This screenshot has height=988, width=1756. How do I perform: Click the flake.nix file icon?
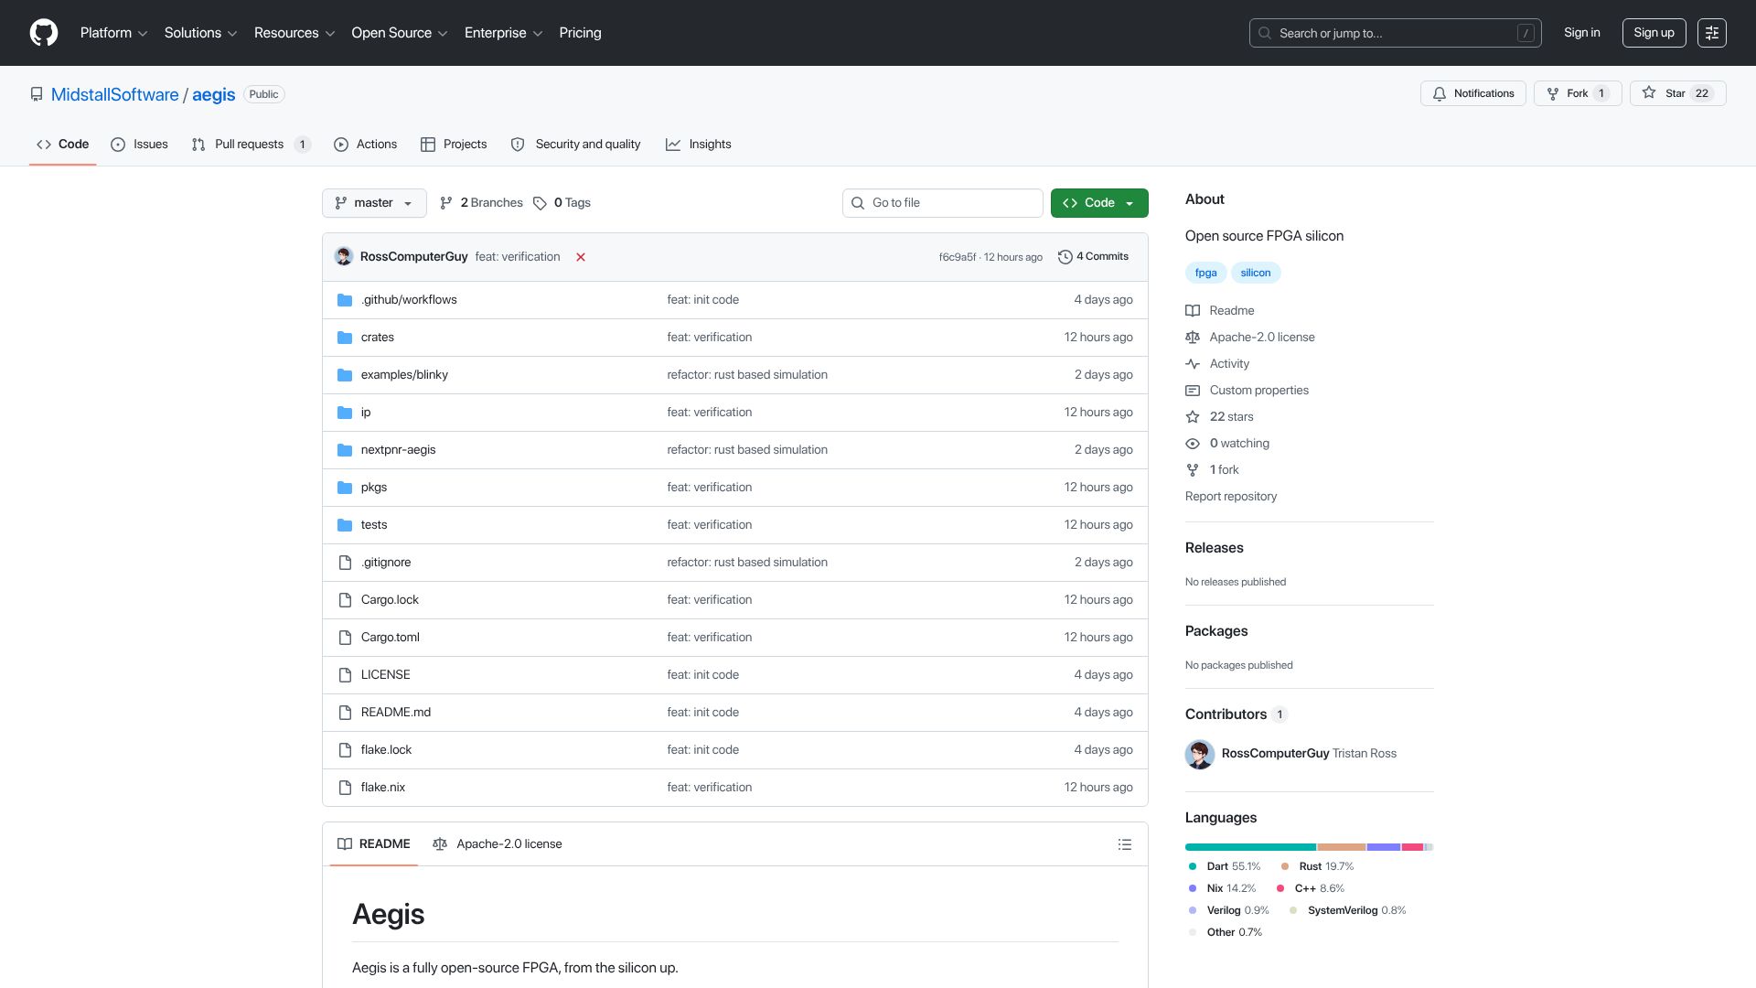click(x=345, y=788)
